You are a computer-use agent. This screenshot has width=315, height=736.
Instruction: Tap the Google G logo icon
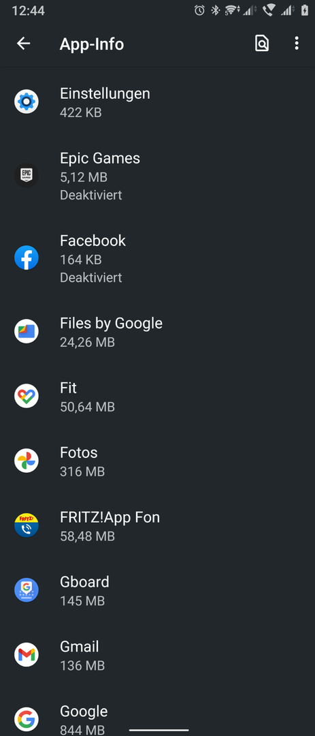click(27, 719)
